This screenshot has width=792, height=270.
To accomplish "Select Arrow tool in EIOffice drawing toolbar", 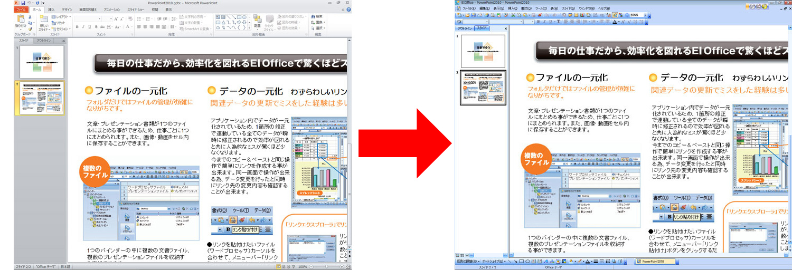I will click(x=515, y=261).
